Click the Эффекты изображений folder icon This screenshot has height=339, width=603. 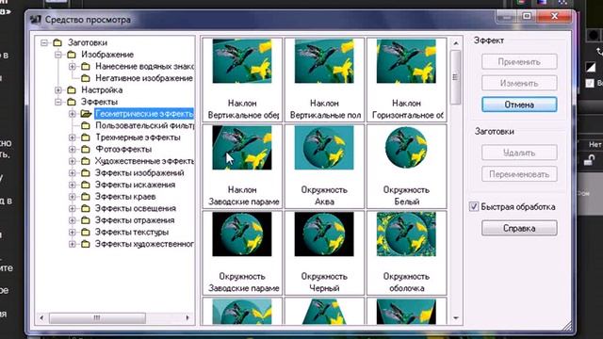(86, 173)
